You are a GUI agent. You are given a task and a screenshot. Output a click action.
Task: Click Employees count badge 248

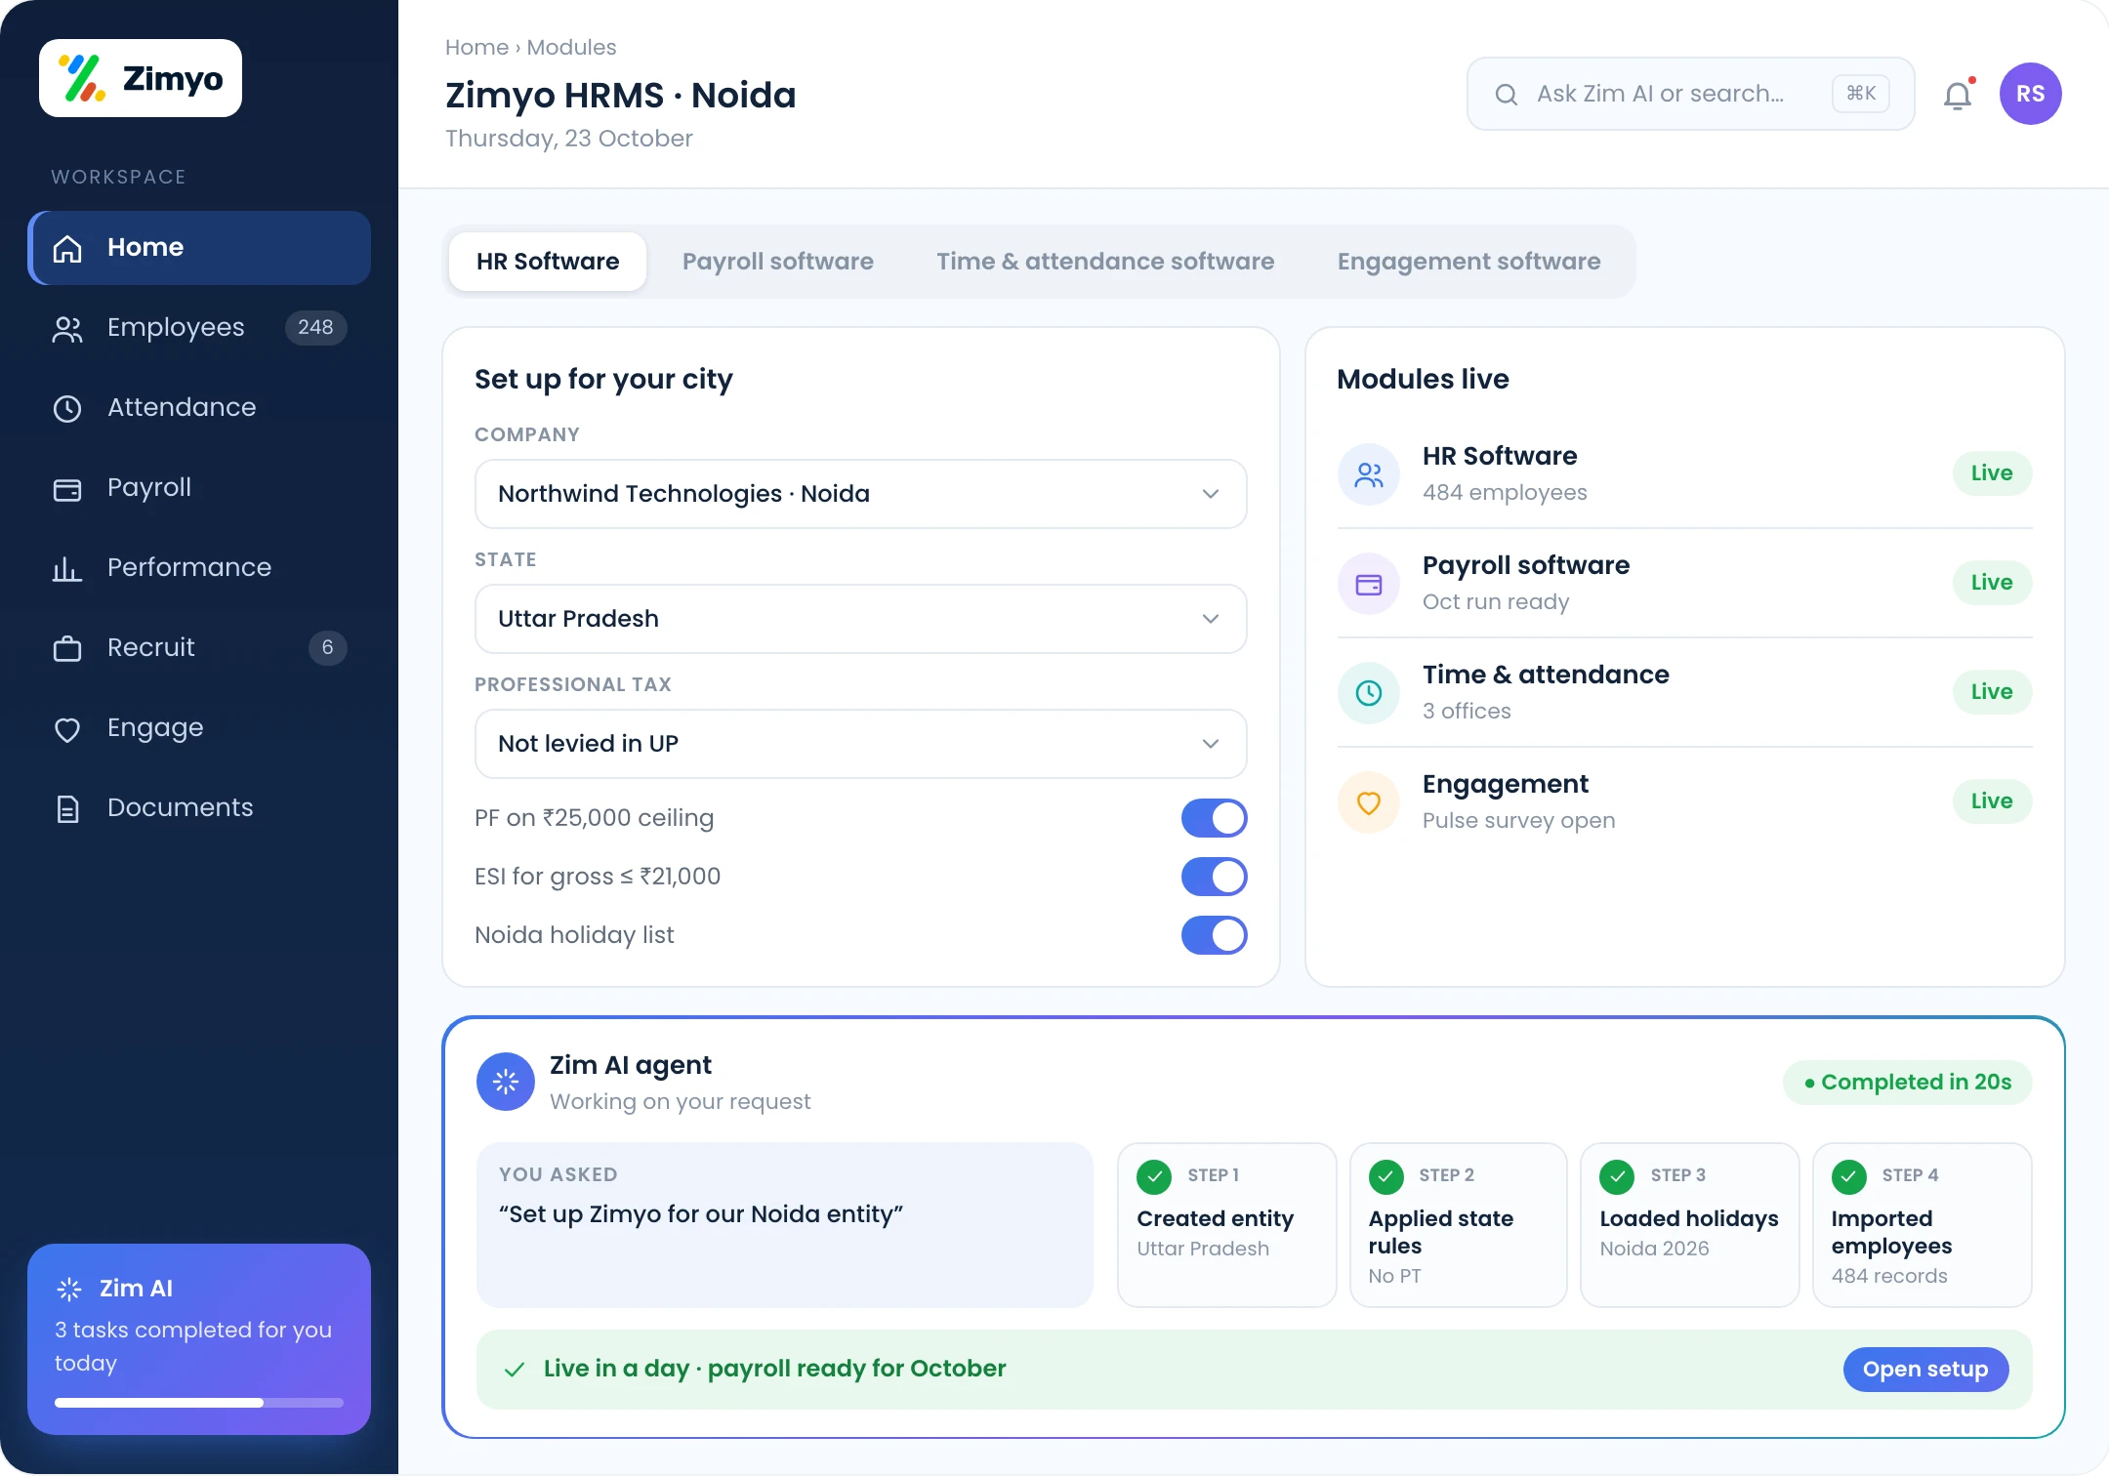315,328
